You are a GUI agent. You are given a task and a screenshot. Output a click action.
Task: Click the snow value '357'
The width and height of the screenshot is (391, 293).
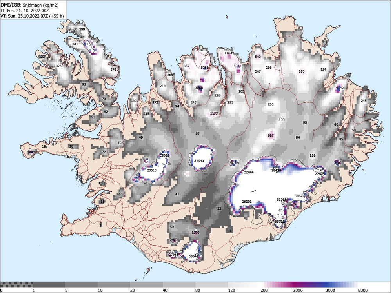187,66
